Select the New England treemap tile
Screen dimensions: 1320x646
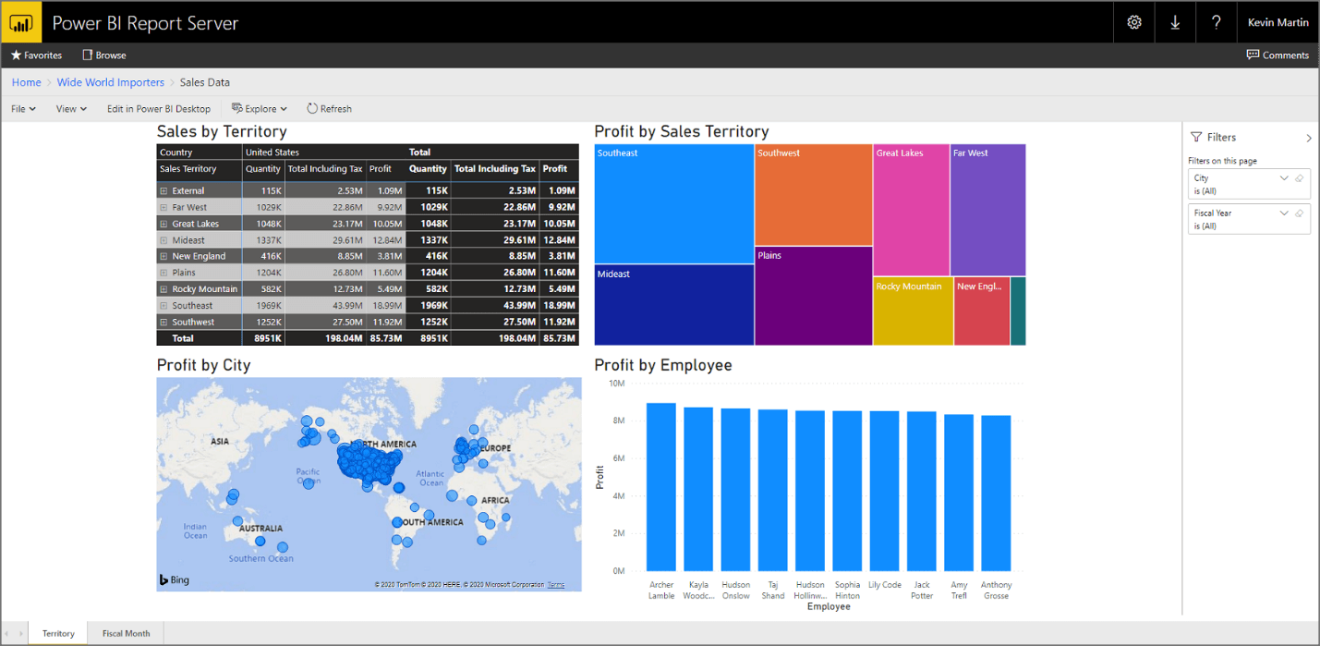981,311
